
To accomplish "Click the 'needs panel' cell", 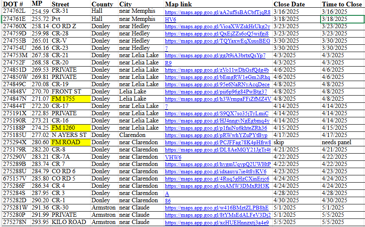I will (x=336, y=143).
